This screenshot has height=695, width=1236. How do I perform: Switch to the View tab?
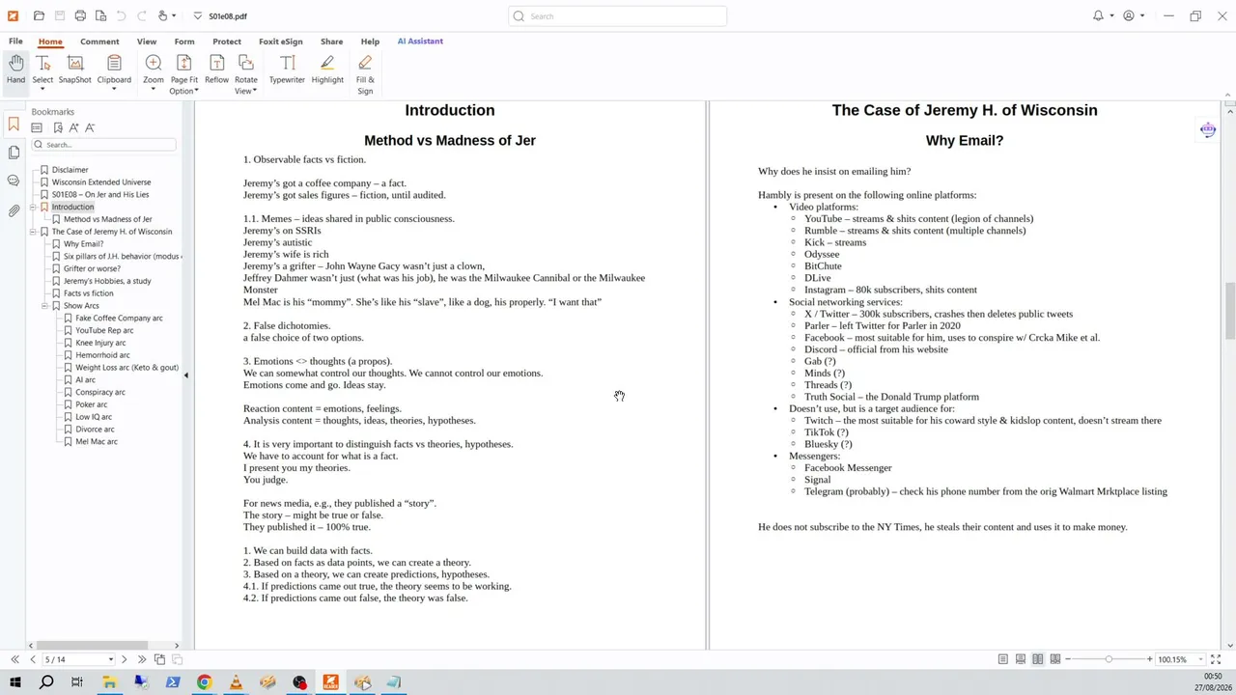pyautogui.click(x=147, y=42)
